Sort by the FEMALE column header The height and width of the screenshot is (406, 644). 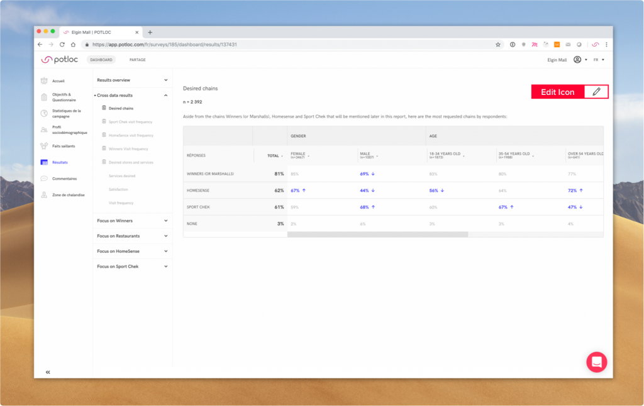[x=300, y=155]
